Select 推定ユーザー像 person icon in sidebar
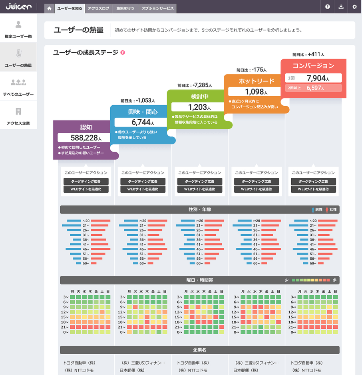 (x=18, y=25)
